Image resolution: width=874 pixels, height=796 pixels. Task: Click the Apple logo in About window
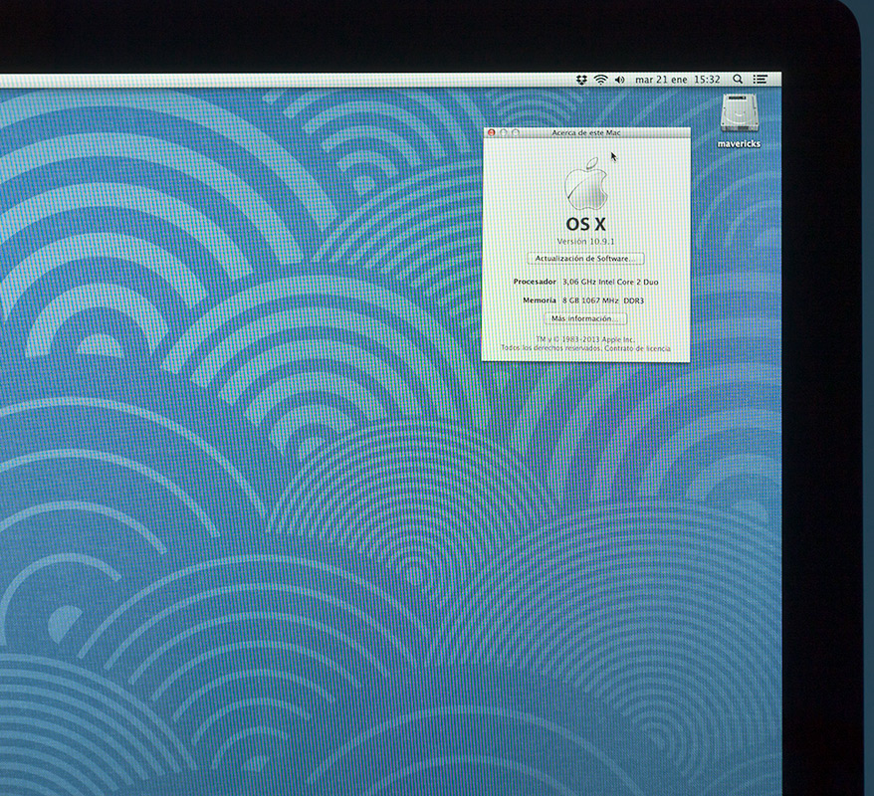tap(586, 184)
